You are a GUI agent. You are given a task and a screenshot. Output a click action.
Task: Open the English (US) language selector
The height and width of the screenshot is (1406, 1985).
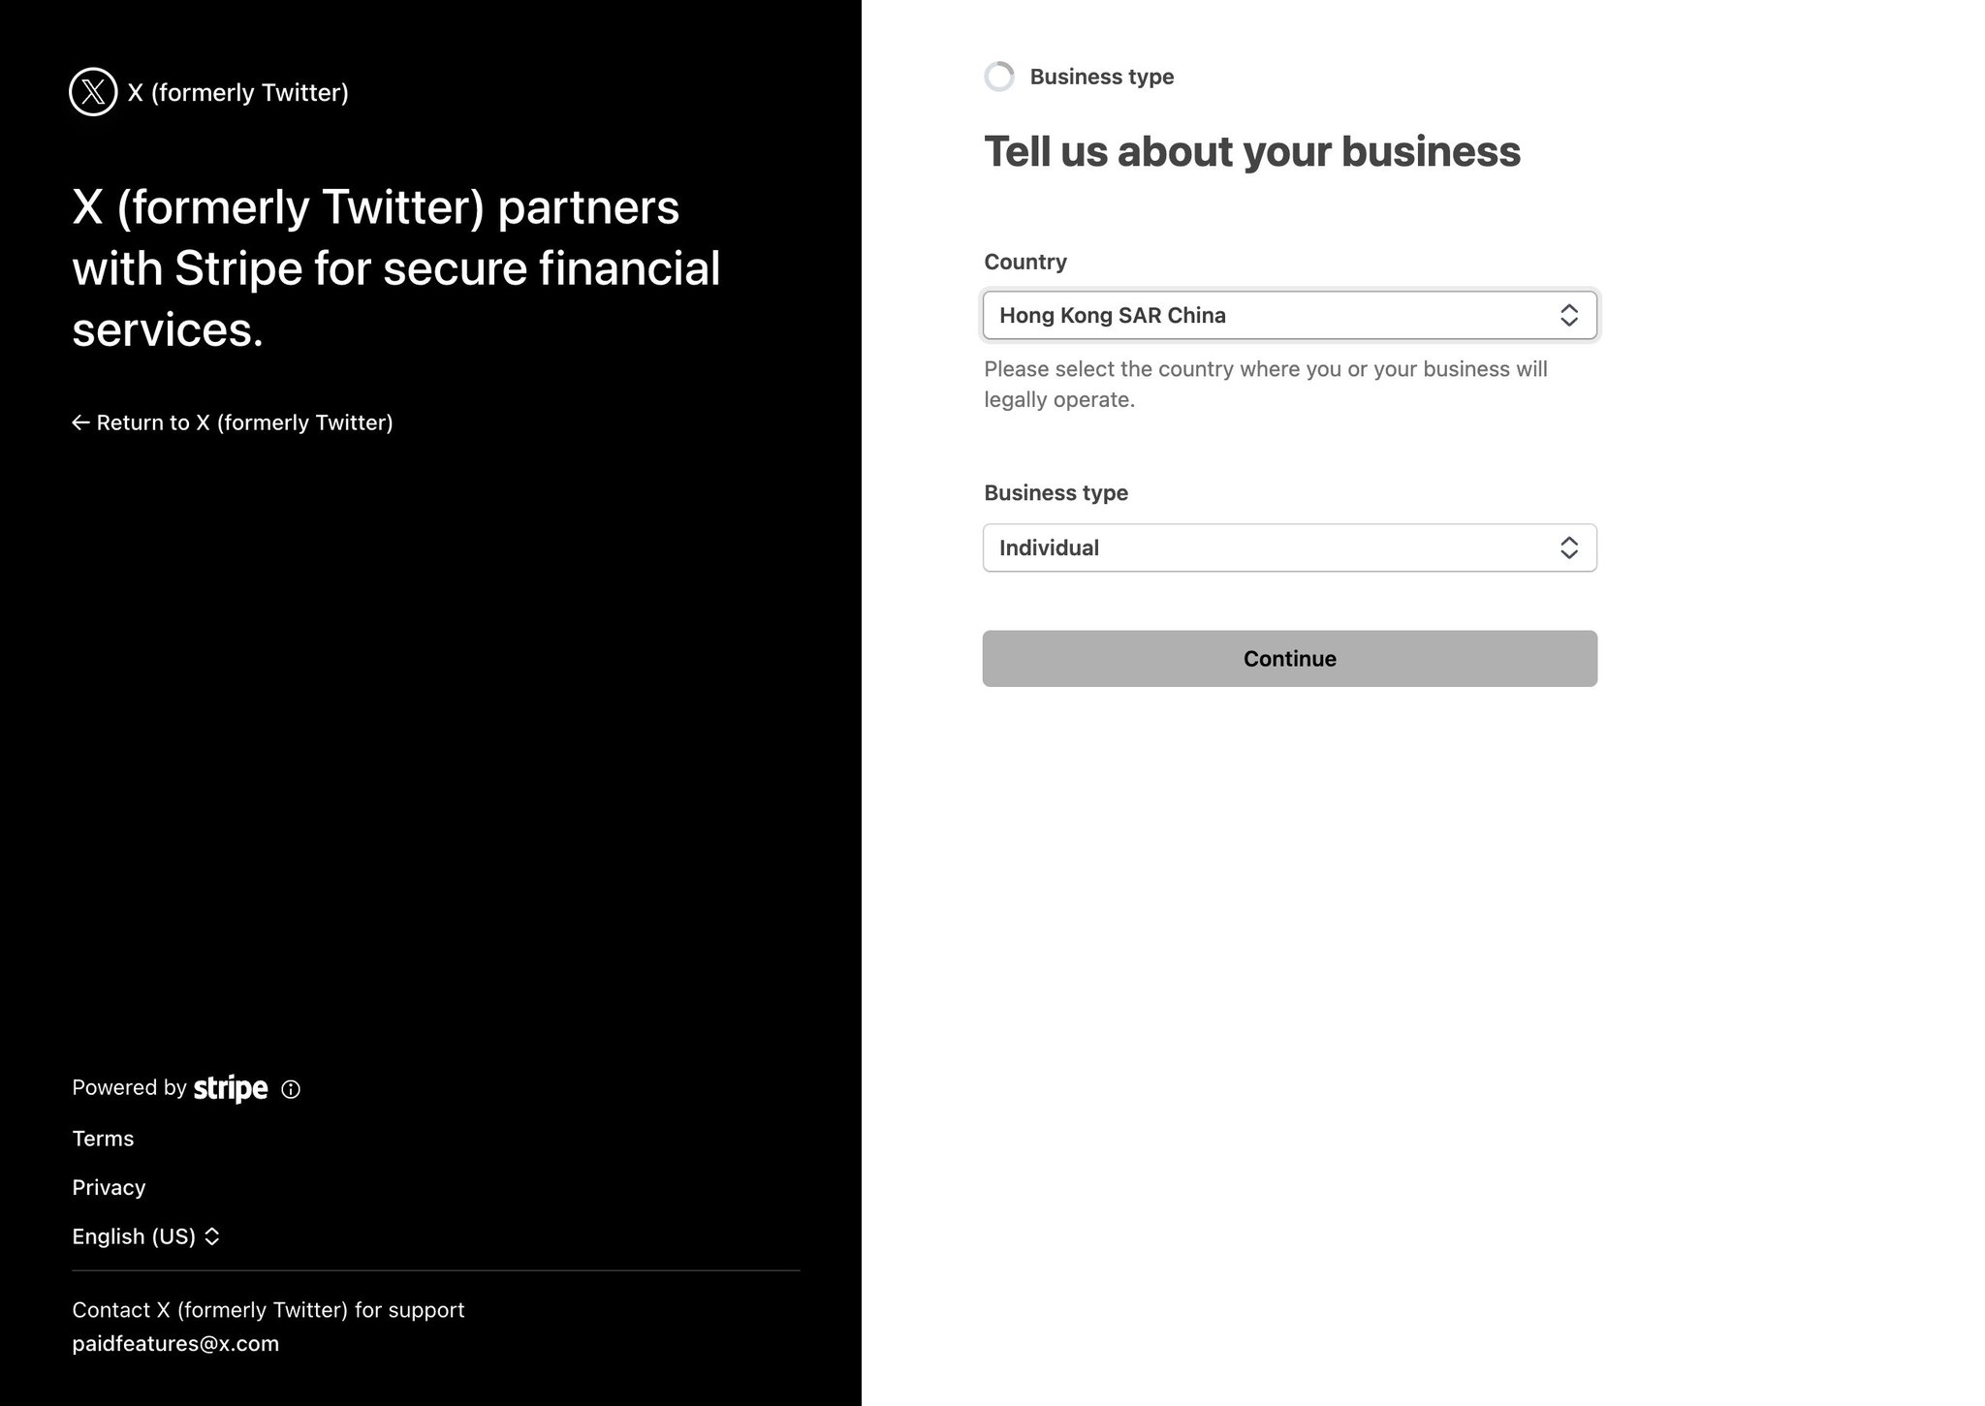tap(146, 1236)
